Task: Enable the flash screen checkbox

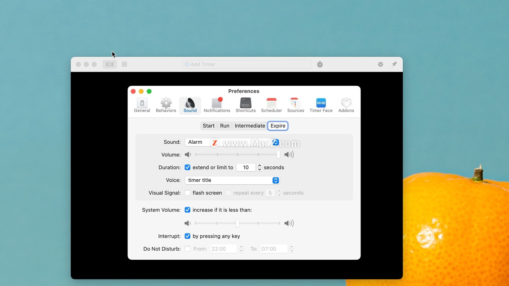Action: pyautogui.click(x=187, y=193)
